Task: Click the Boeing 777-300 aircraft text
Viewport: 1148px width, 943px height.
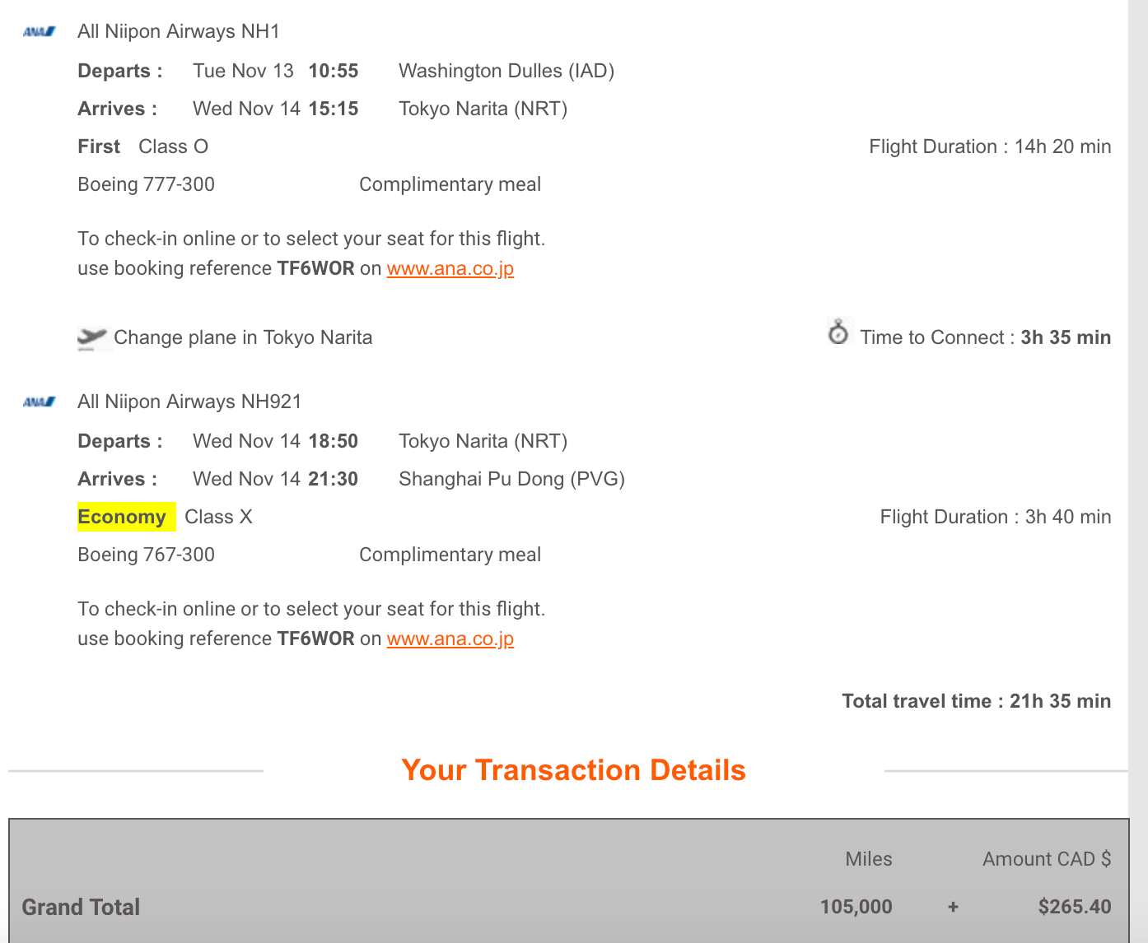Action: click(x=146, y=184)
